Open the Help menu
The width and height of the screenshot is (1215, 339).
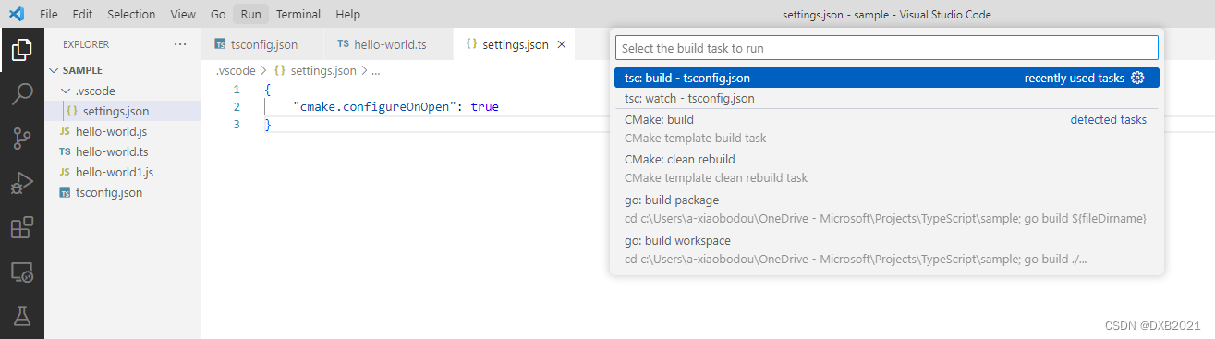(348, 15)
